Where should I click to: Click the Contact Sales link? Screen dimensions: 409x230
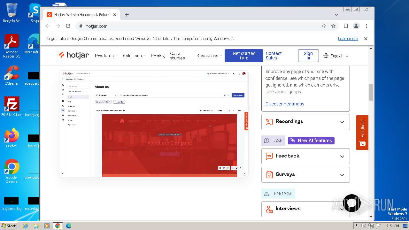point(274,56)
